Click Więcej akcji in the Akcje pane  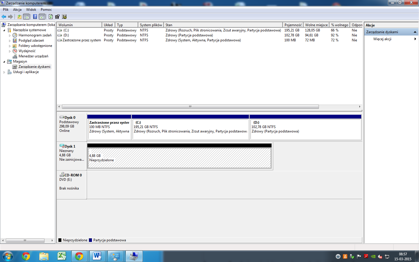[382, 39]
